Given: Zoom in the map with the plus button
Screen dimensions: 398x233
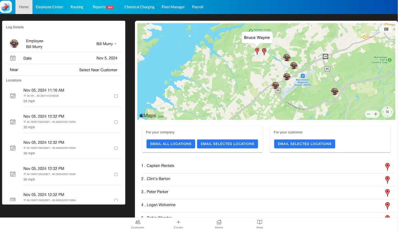Looking at the screenshot, I should (376, 114).
